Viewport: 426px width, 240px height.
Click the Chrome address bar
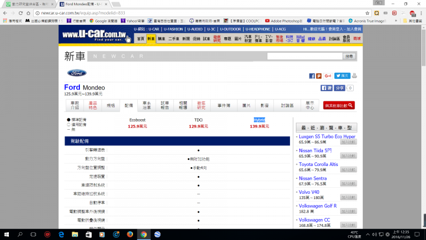(201, 13)
